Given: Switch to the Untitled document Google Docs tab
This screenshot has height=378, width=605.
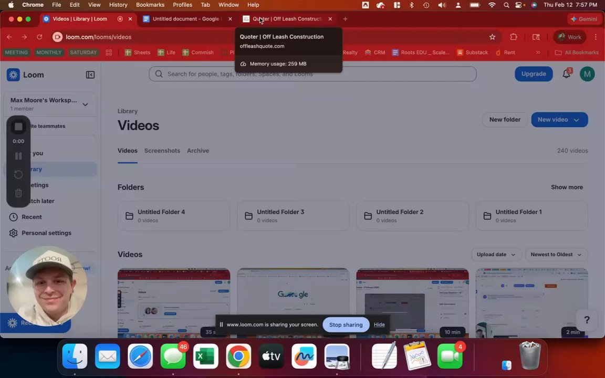Looking at the screenshot, I should (x=187, y=19).
